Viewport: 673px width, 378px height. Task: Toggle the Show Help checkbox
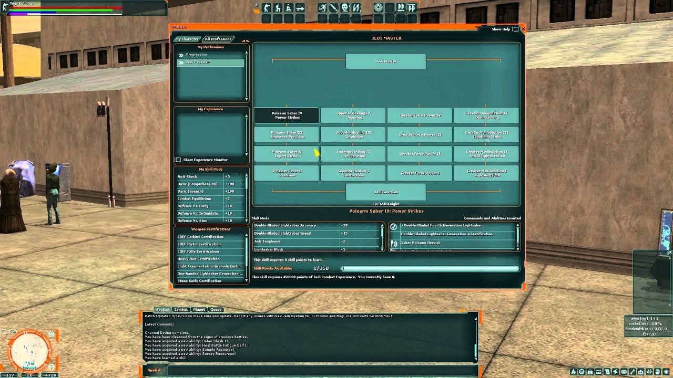click(516, 29)
